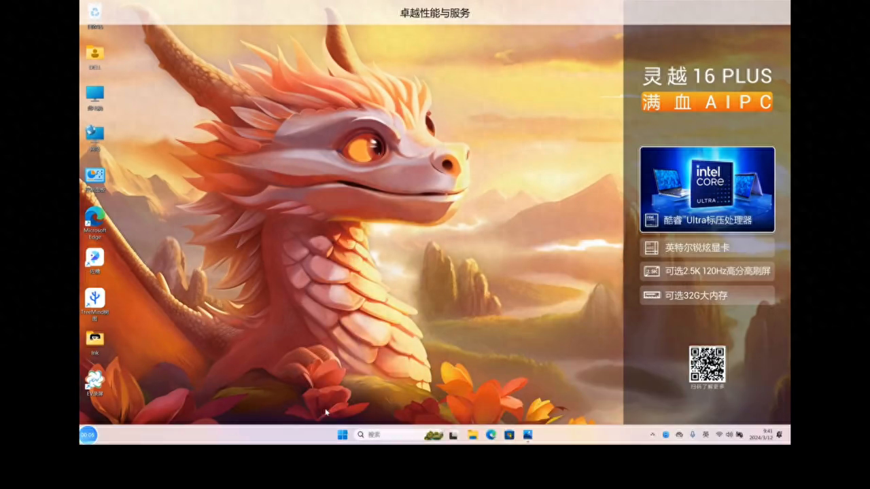The width and height of the screenshot is (870, 489).
Task: Open the volume slider from the tray
Action: [729, 435]
